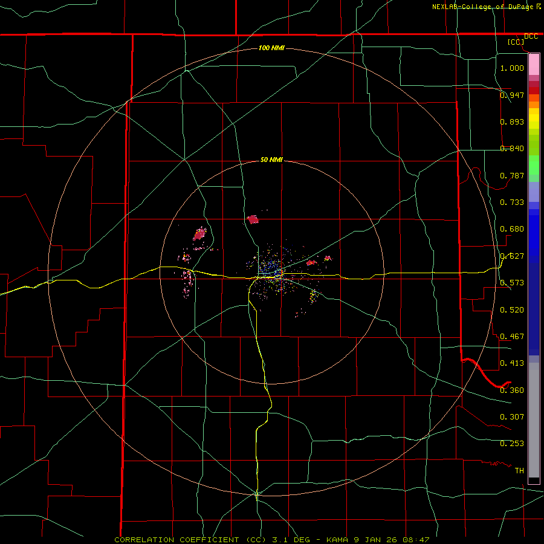This screenshot has height=544, width=544.
Task: Click the 0.307 legend value
Action: 512,416
